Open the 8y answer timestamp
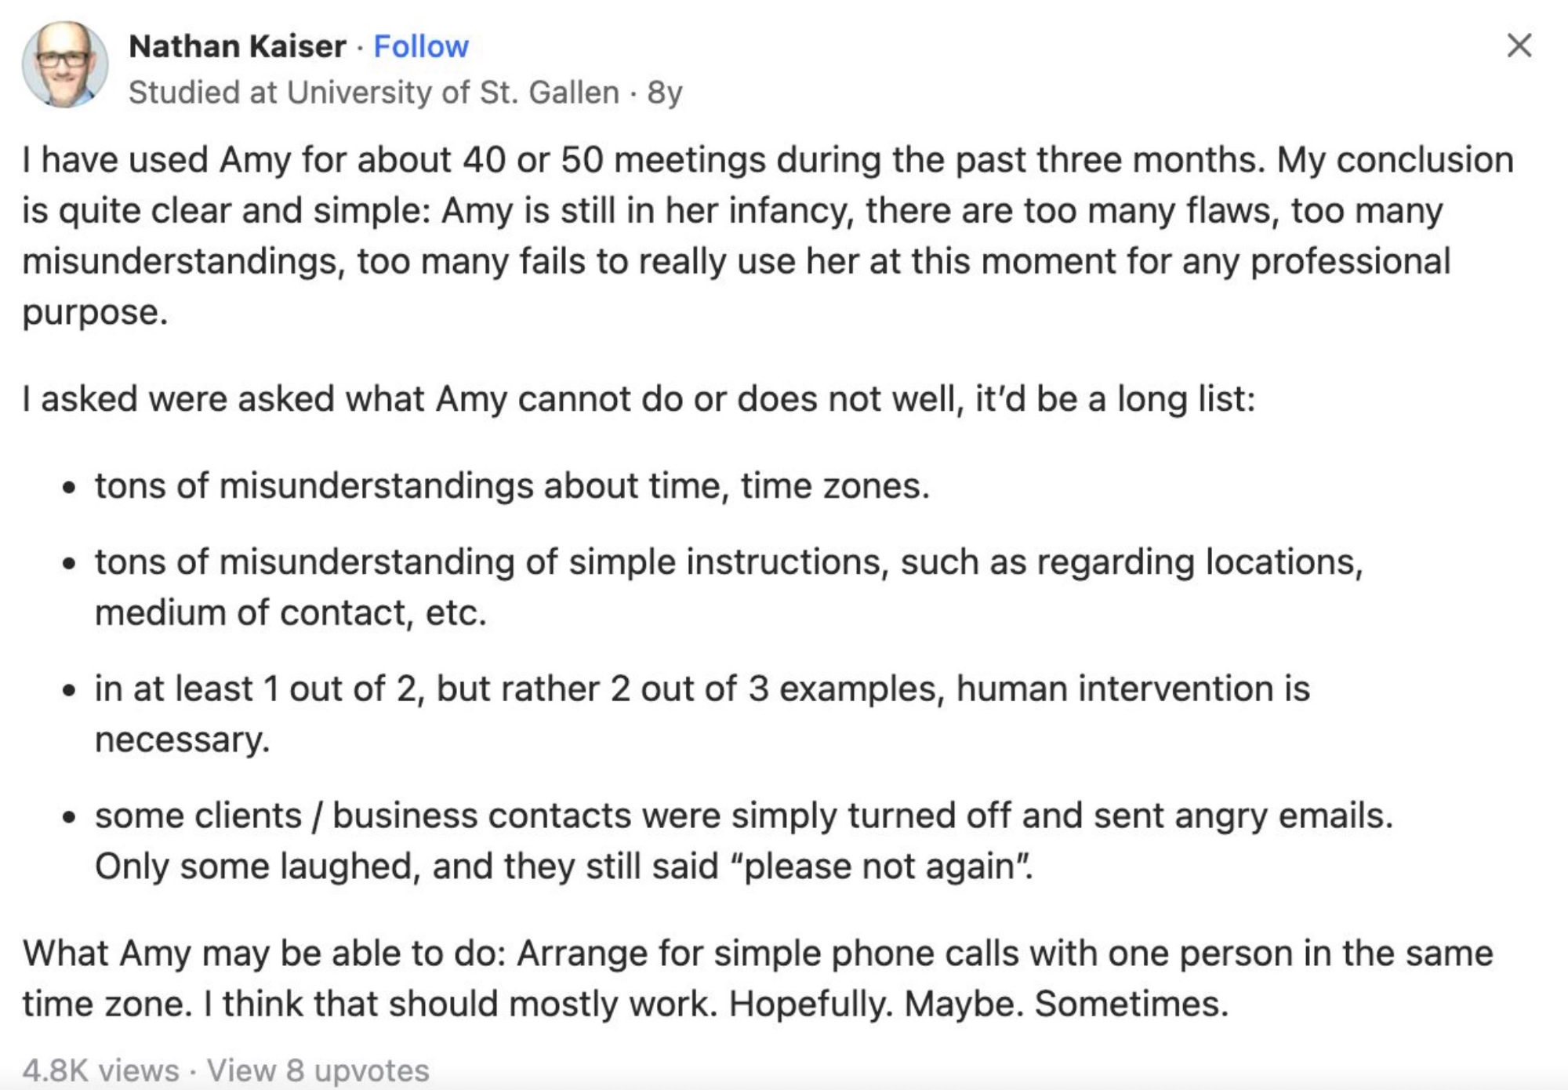 665,93
